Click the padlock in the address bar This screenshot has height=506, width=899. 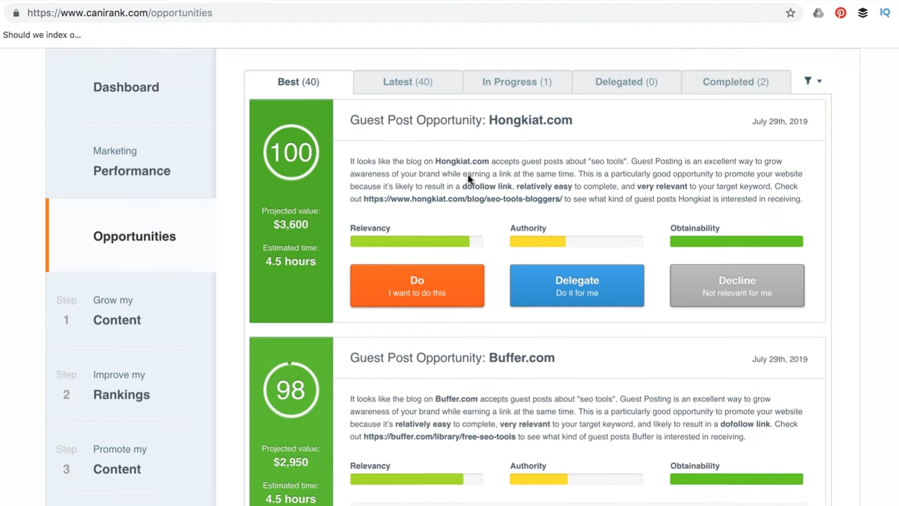(x=17, y=12)
